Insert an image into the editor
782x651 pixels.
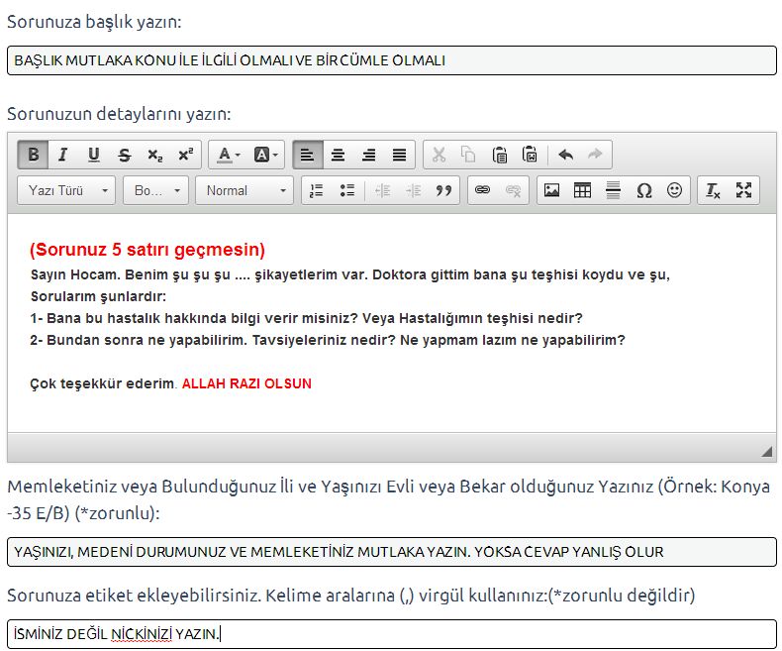click(x=552, y=190)
